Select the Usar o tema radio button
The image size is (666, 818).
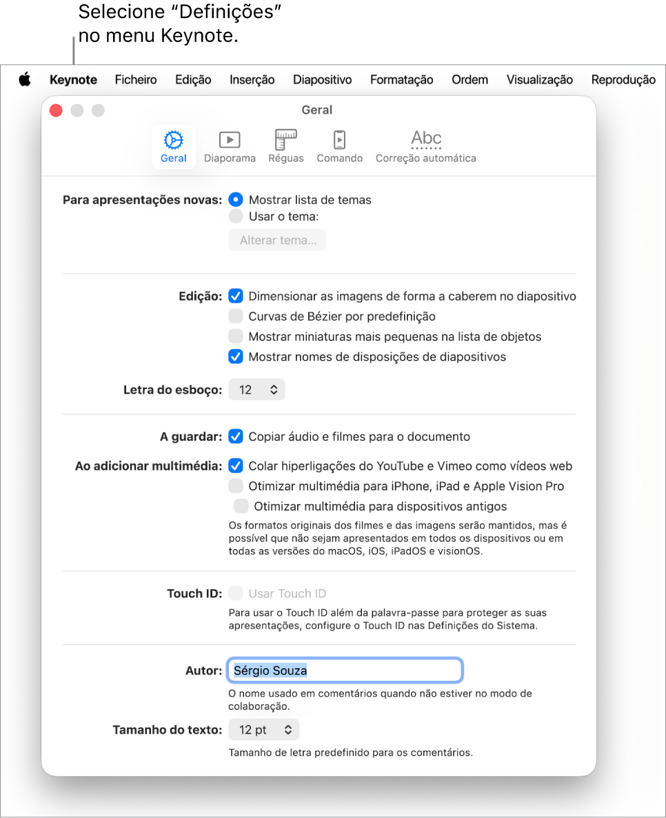pos(236,217)
